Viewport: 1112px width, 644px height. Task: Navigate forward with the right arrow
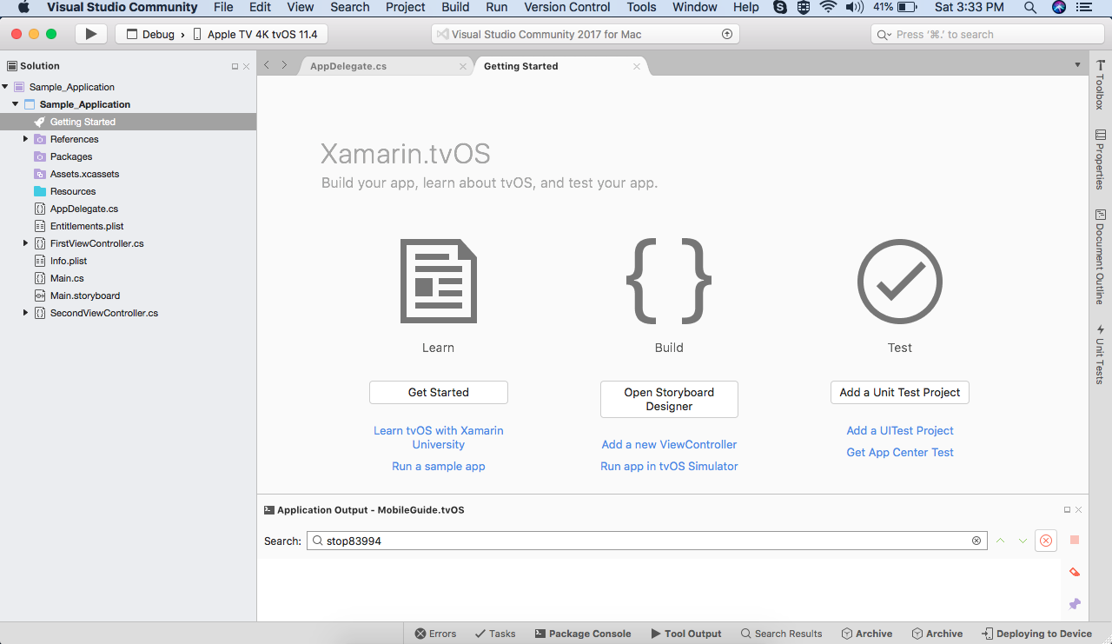(x=284, y=65)
